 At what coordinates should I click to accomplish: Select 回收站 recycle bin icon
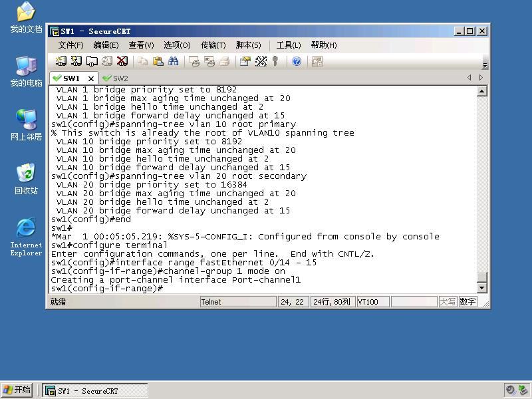pyautogui.click(x=26, y=179)
